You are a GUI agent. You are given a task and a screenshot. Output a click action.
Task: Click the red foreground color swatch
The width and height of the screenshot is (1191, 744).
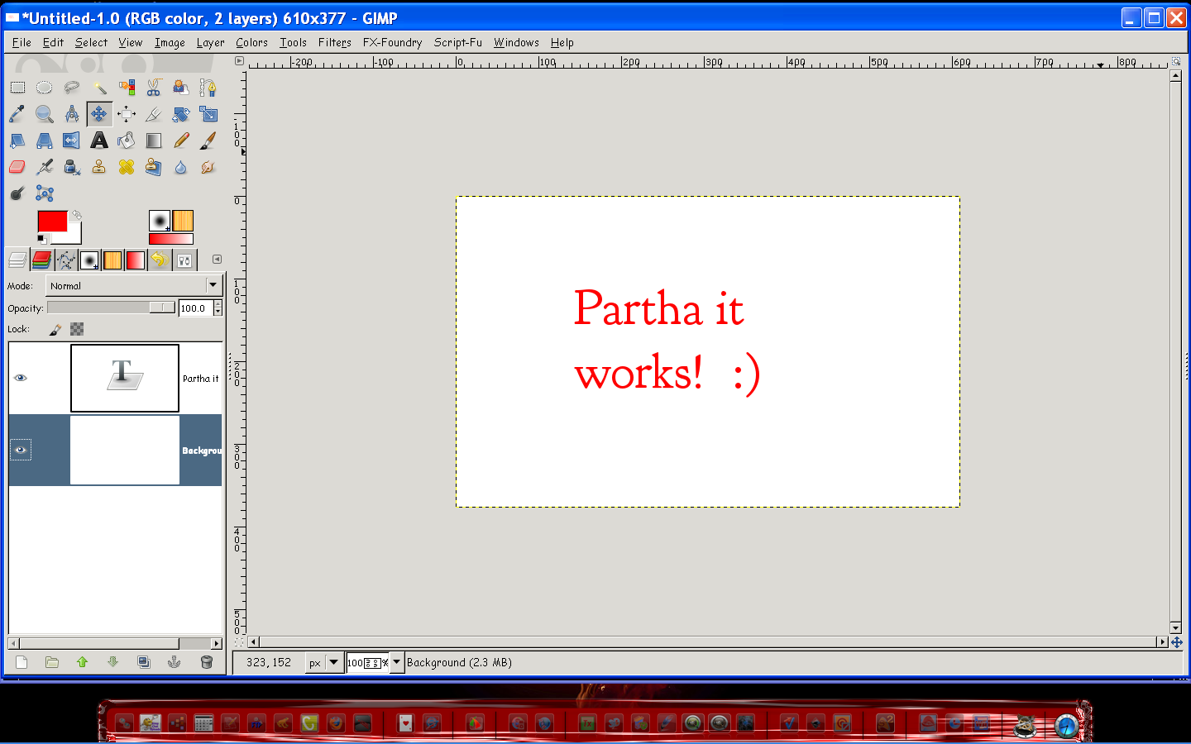click(x=52, y=221)
